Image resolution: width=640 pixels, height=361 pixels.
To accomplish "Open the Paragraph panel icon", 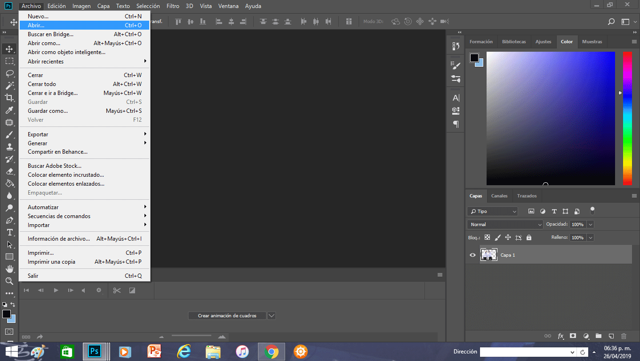I will (x=456, y=124).
